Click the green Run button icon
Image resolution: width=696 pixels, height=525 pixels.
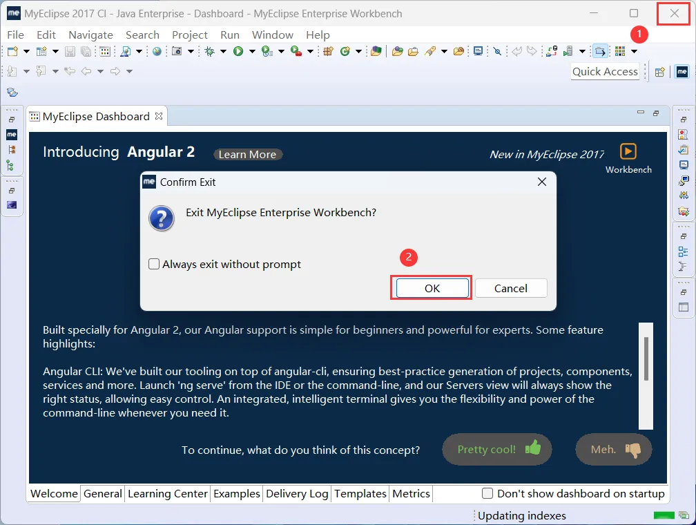pyautogui.click(x=238, y=52)
